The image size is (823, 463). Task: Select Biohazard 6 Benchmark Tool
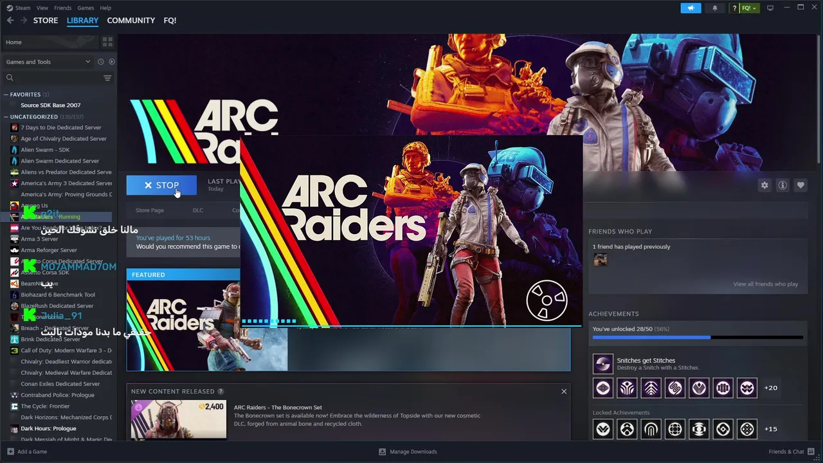58,295
